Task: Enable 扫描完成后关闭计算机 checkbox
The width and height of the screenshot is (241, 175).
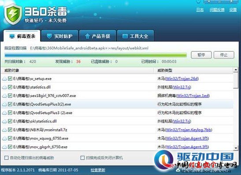Action: tap(82, 158)
